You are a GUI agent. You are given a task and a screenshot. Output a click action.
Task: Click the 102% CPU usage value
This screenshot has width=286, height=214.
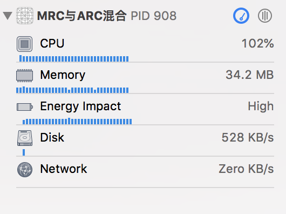[258, 43]
